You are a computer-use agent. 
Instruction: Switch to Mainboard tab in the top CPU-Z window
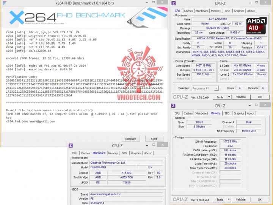[x=202, y=11]
